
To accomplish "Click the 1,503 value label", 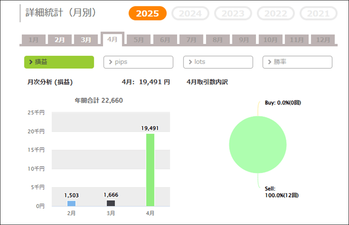I will (71, 195).
